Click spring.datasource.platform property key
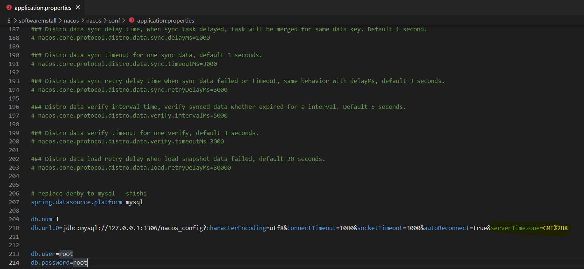Image resolution: width=584 pixels, height=269 pixels. 77,202
